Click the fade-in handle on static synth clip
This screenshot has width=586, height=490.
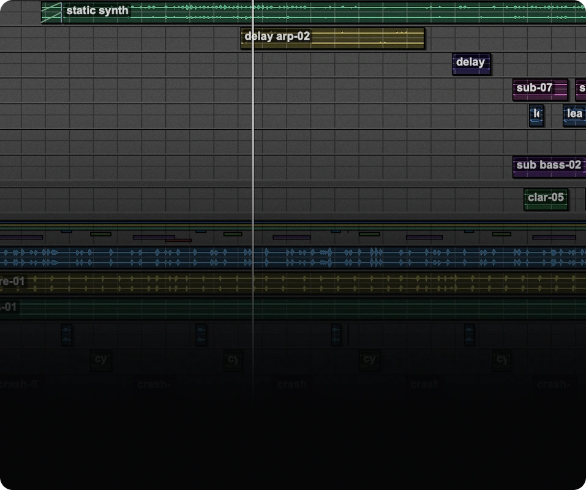tap(51, 12)
